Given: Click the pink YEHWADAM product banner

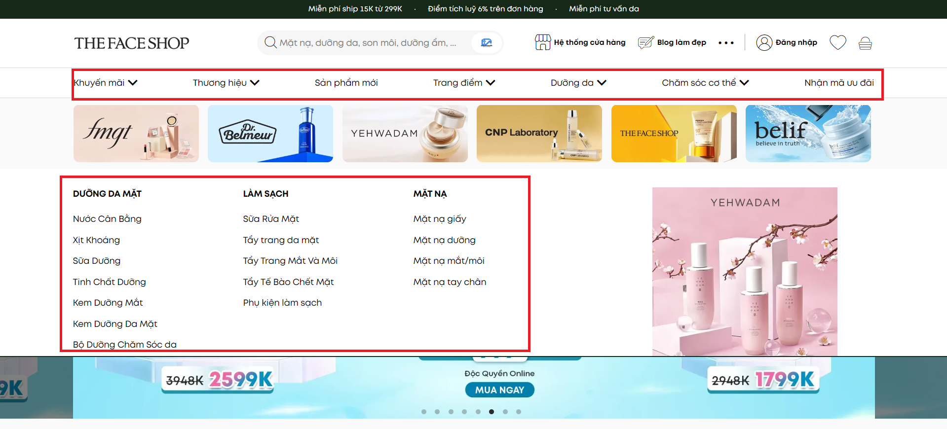Looking at the screenshot, I should coord(745,272).
